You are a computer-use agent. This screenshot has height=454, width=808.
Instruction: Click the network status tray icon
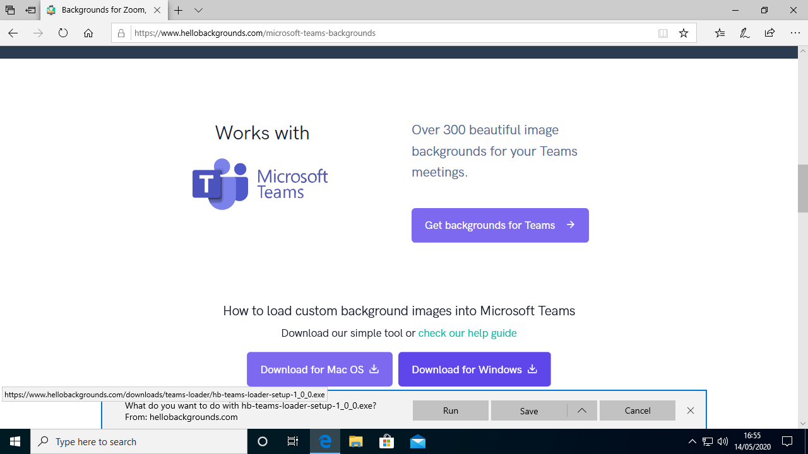(x=708, y=441)
